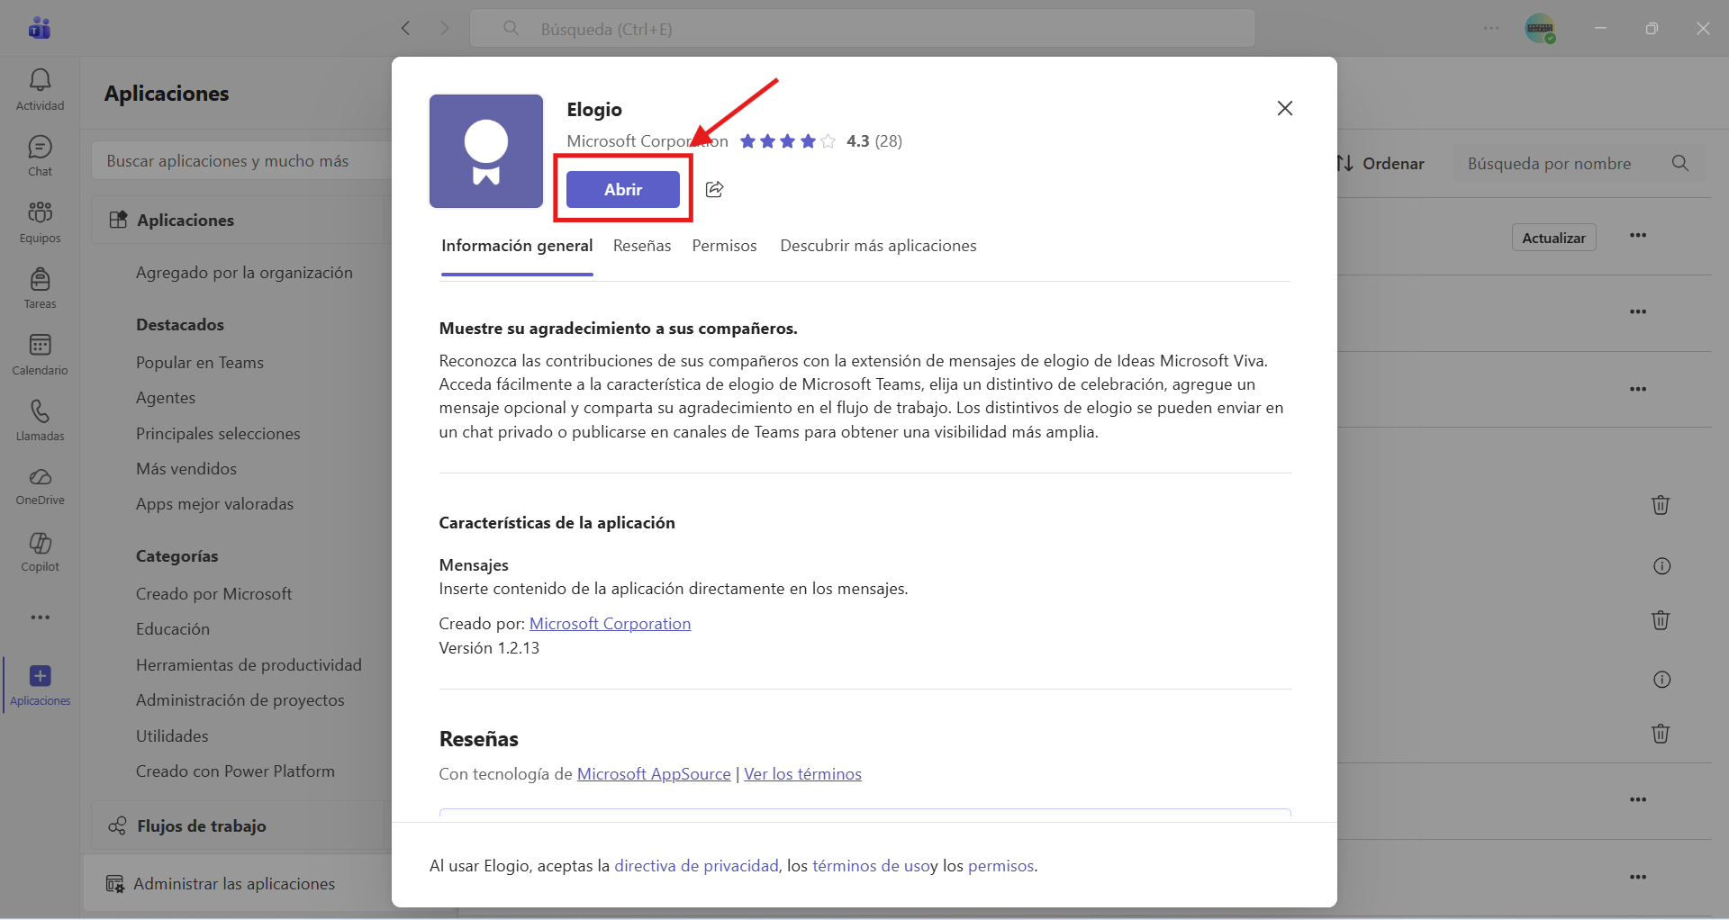Go forward with the right arrow

pos(444,29)
